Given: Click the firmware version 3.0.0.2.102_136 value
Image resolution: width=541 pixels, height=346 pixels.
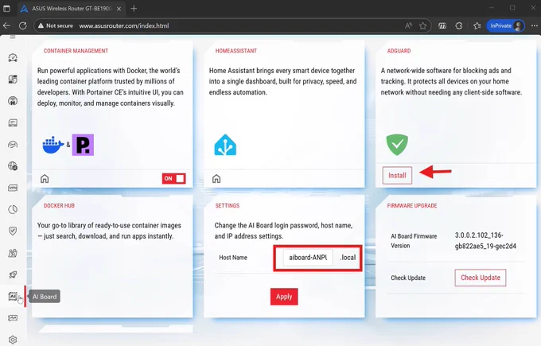Looking at the screenshot, I should click(485, 240).
